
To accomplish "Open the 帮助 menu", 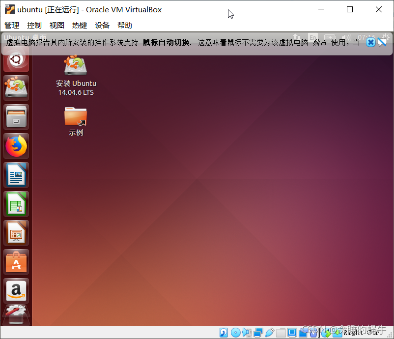I will [125, 25].
